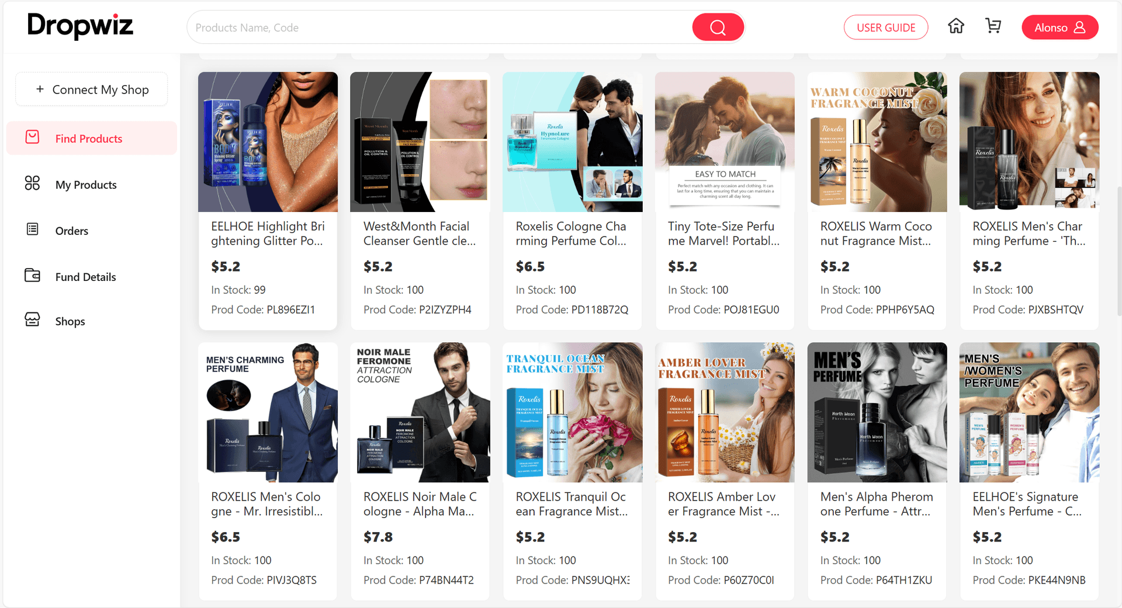Screen dimensions: 1122x608
Task: Click the red search magnifier button
Action: 718,27
